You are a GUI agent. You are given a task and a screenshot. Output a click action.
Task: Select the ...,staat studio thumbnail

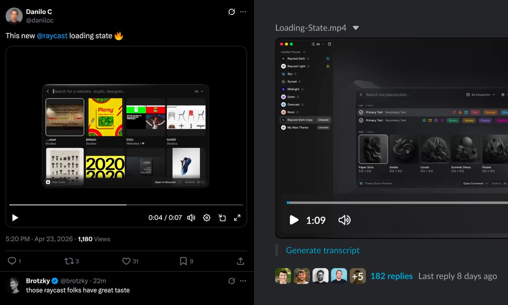click(65, 117)
